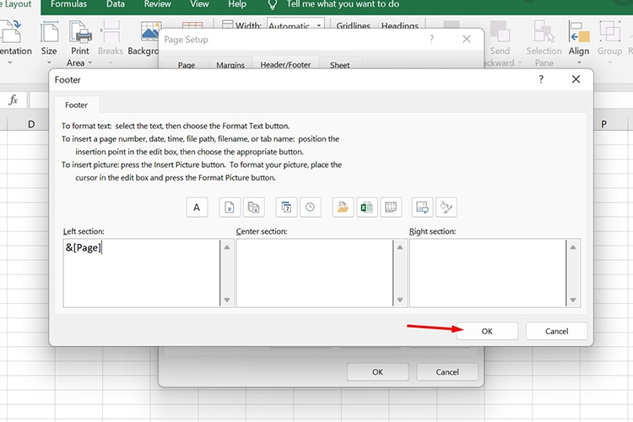Open the Size page option in ribbon
The width and height of the screenshot is (633, 422).
[49, 43]
